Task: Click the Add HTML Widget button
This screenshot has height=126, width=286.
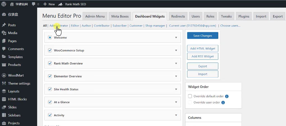Action: 203,48
